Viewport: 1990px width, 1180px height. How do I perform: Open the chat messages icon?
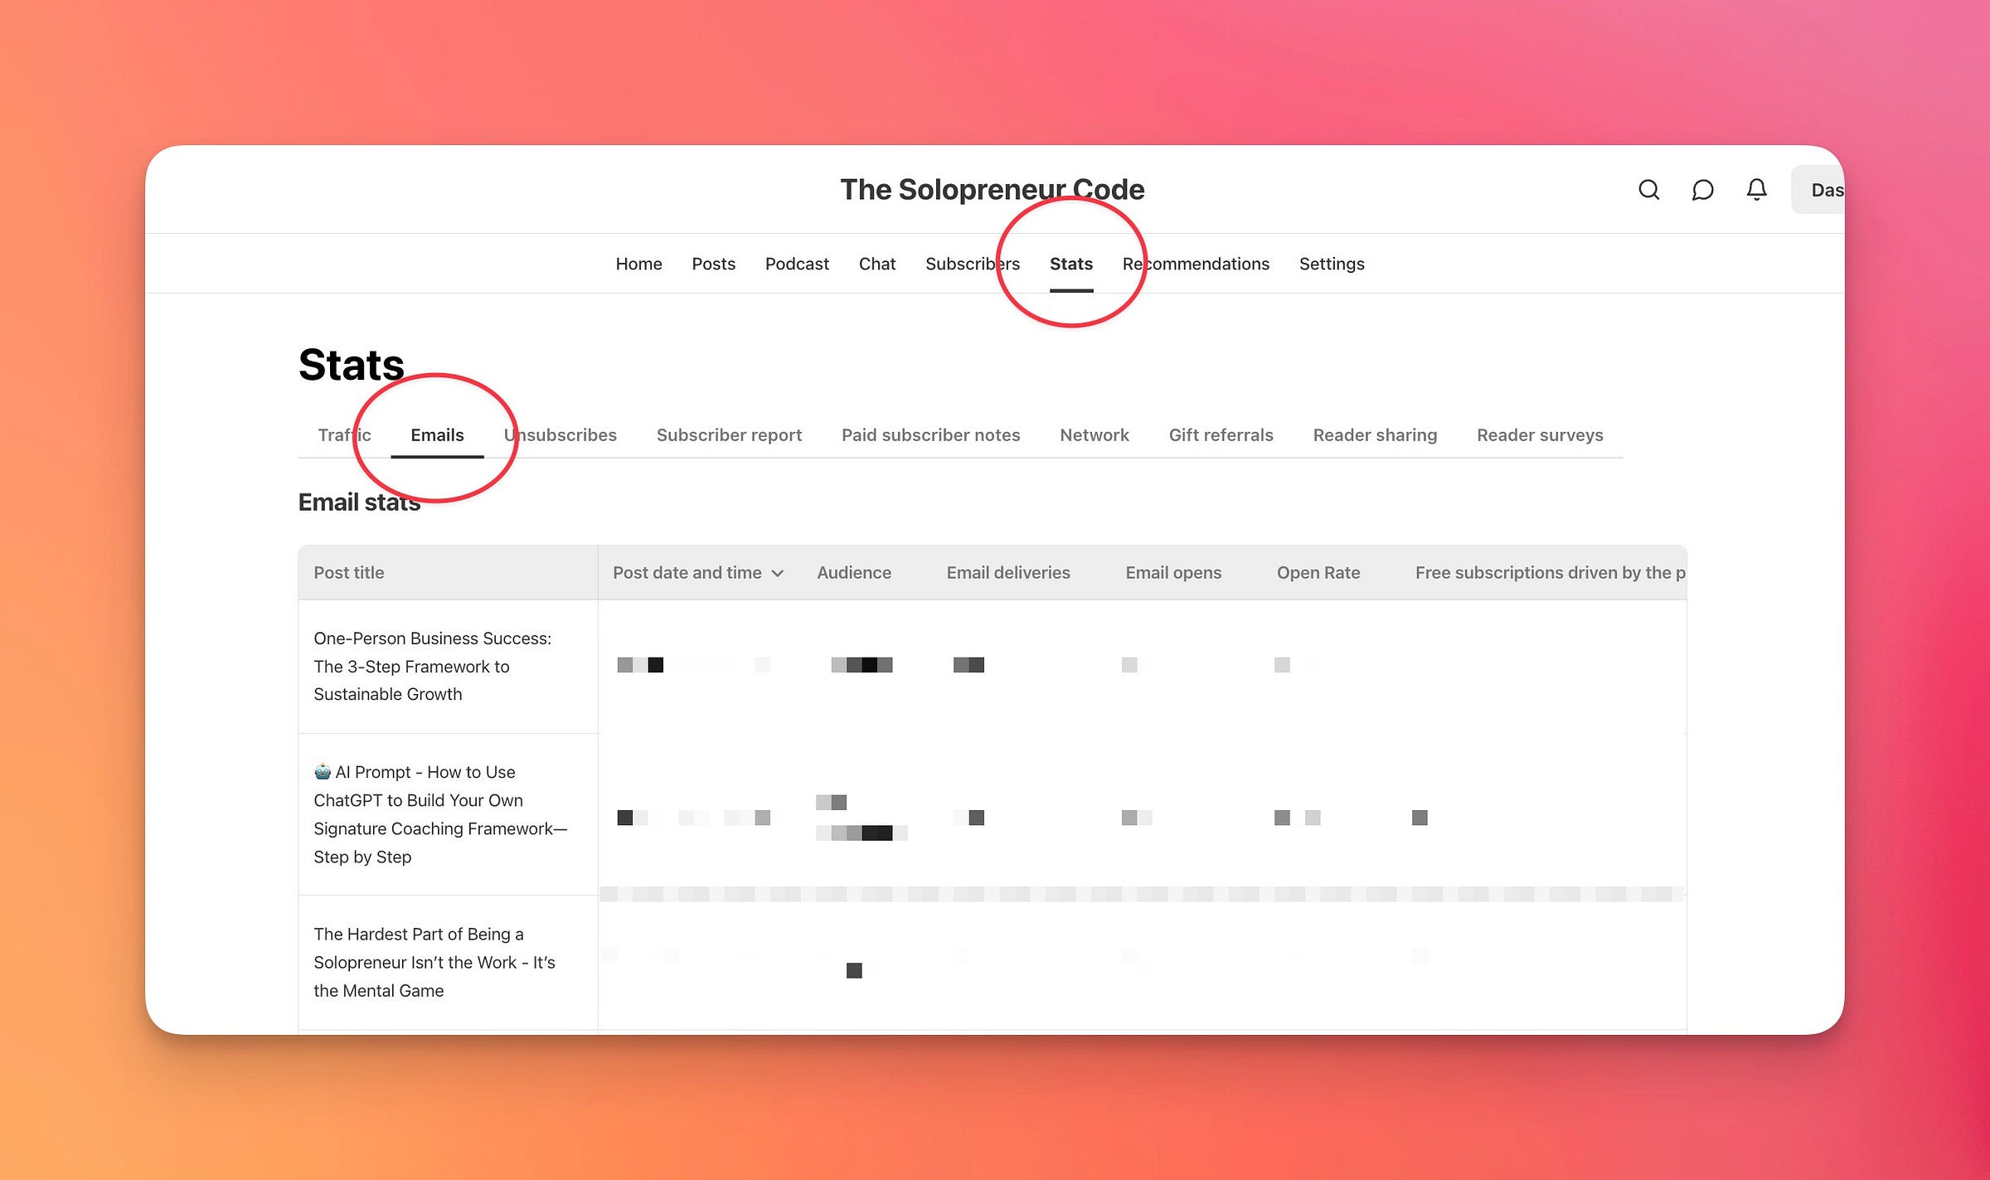click(1702, 190)
